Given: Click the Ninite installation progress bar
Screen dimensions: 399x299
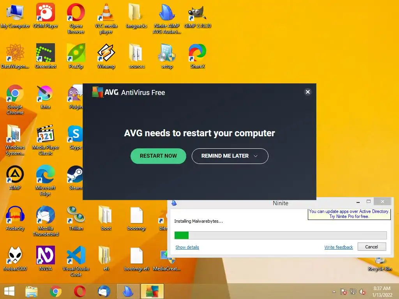Looking at the screenshot, I should [x=281, y=235].
